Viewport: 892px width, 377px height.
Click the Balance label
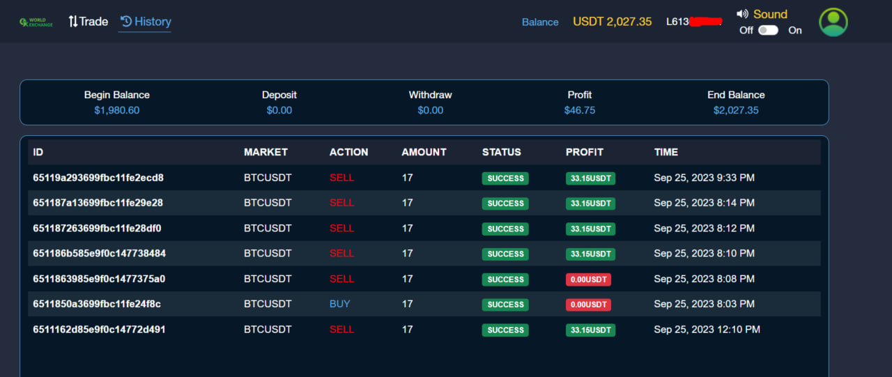tap(540, 22)
